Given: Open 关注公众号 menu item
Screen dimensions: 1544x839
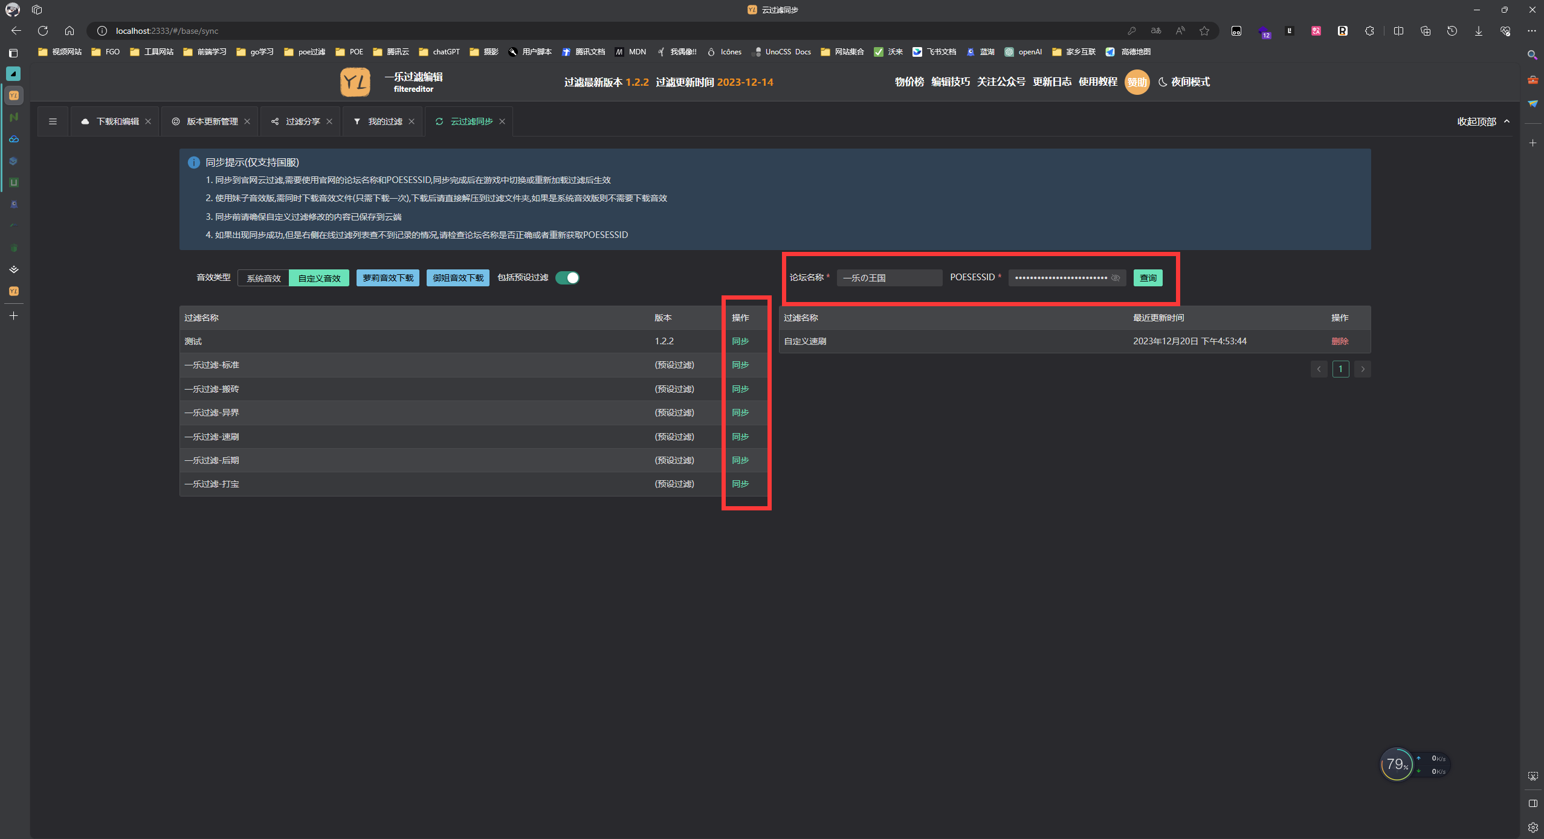Looking at the screenshot, I should click(x=1001, y=82).
